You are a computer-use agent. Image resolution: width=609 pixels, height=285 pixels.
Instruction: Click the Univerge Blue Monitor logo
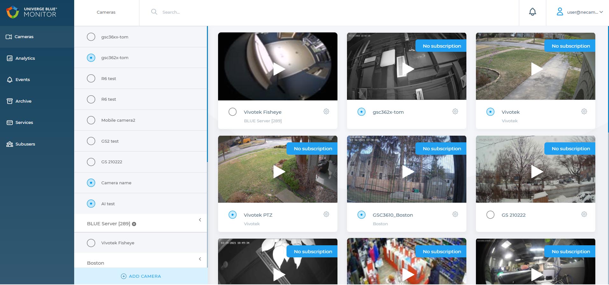[x=32, y=12]
